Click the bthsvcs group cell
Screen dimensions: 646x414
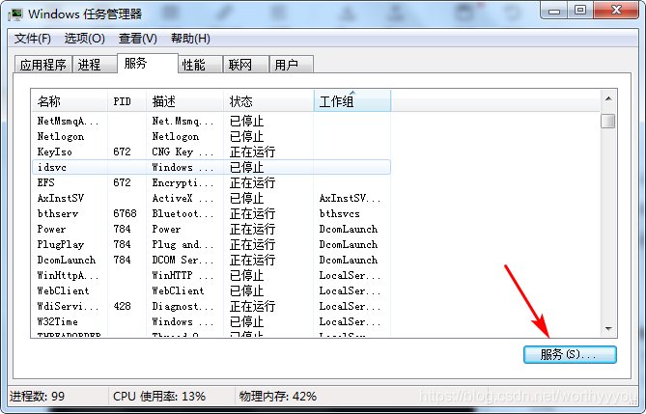coord(340,213)
